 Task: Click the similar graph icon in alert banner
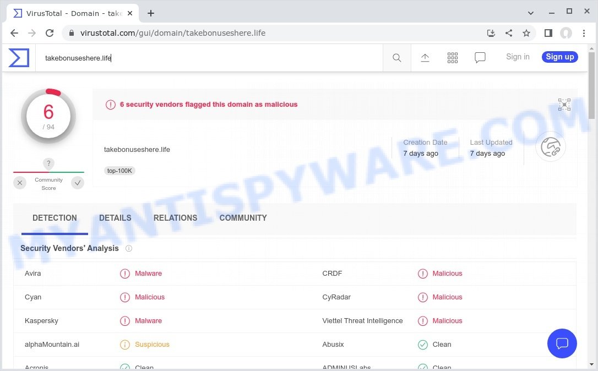click(564, 105)
